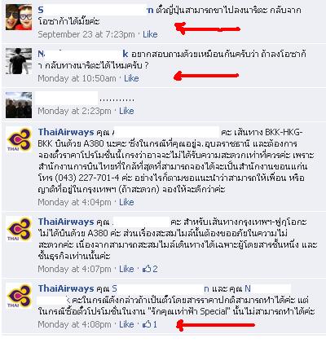
Task: Open the ThaiAirways logo on the BKK-HKG reply
Action: click(x=19, y=139)
